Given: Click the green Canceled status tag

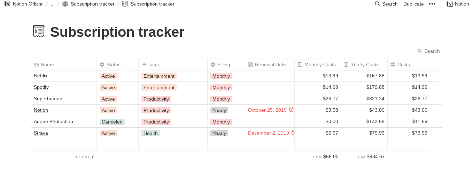Looking at the screenshot, I should click(112, 122).
